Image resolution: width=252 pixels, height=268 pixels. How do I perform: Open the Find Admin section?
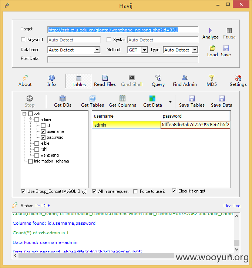(185, 81)
